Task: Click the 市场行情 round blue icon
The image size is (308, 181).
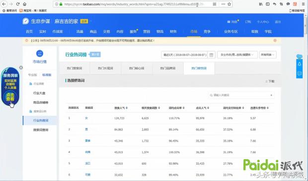Action: point(40,54)
